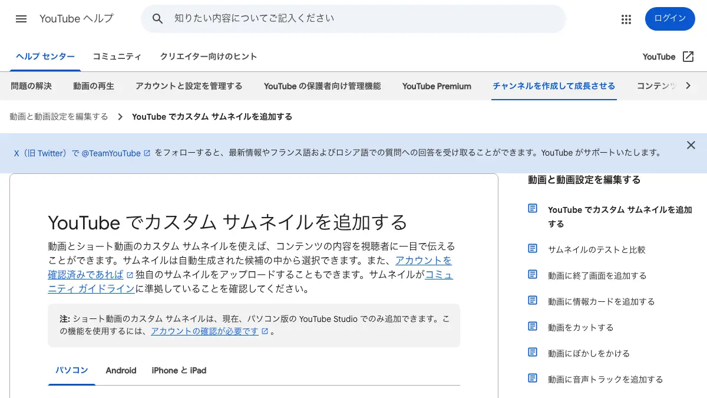707x398 pixels.
Task: Click article icon beside サムネイルのテストと比較
Action: (x=533, y=249)
